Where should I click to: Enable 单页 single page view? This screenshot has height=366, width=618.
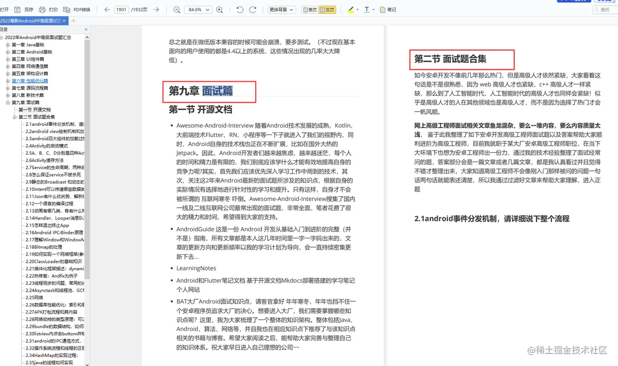pyautogui.click(x=309, y=9)
